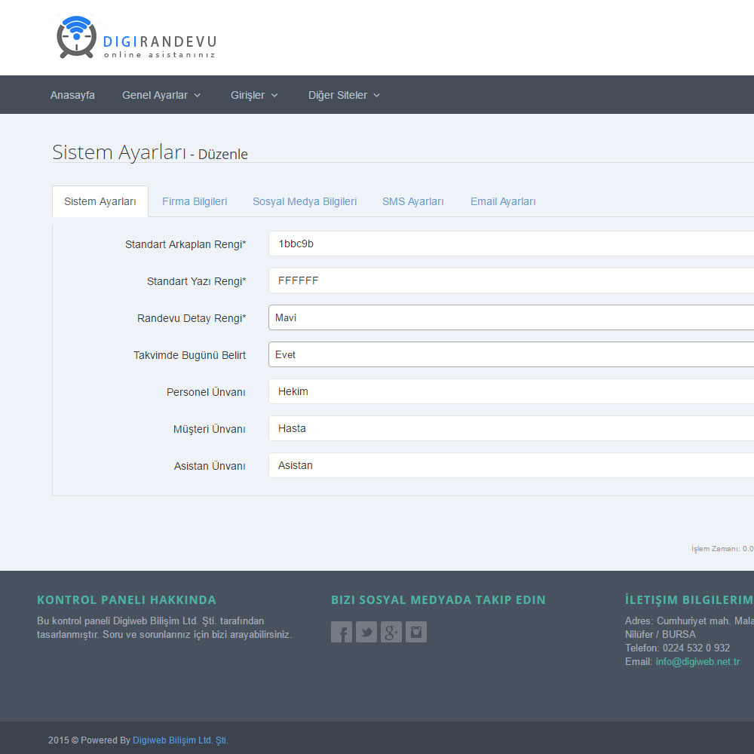The width and height of the screenshot is (754, 754).
Task: Open the Takvimde Bugünü Belirt dropdown
Action: click(511, 355)
